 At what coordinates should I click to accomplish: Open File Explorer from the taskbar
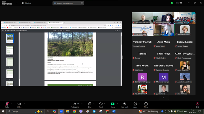[x=68, y=111]
